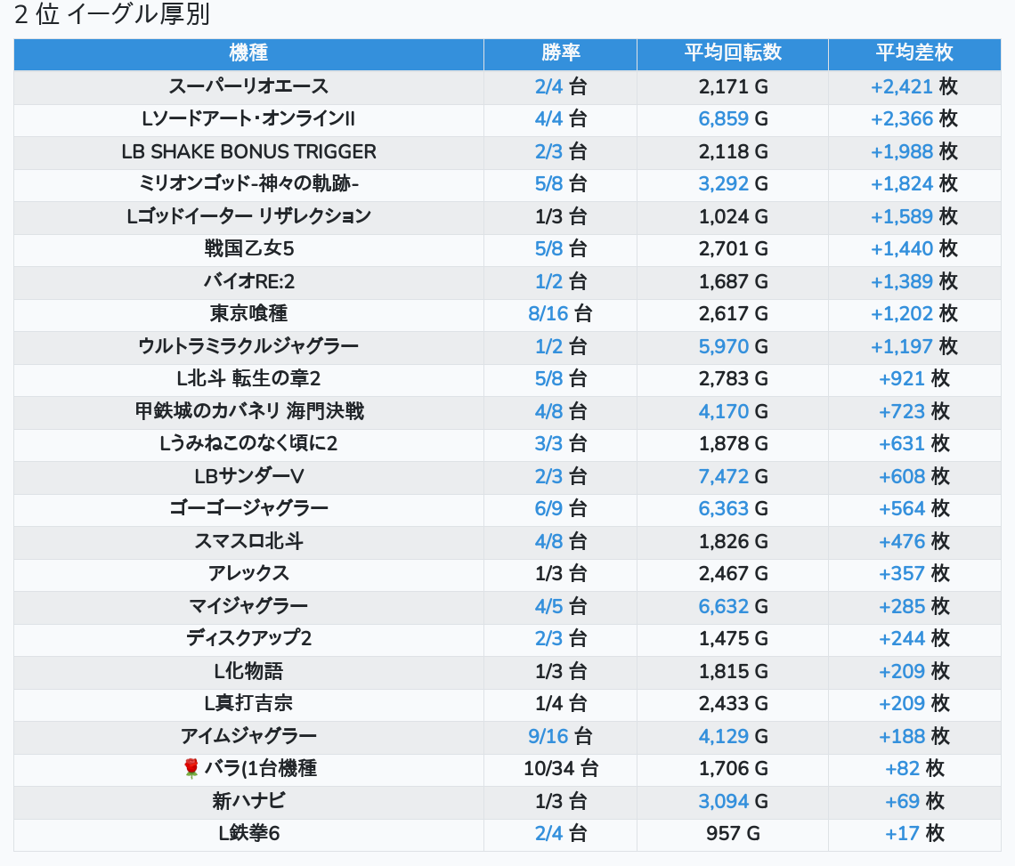The width and height of the screenshot is (1015, 866).
Task: Click the 5,970 G average spins value
Action: [733, 346]
